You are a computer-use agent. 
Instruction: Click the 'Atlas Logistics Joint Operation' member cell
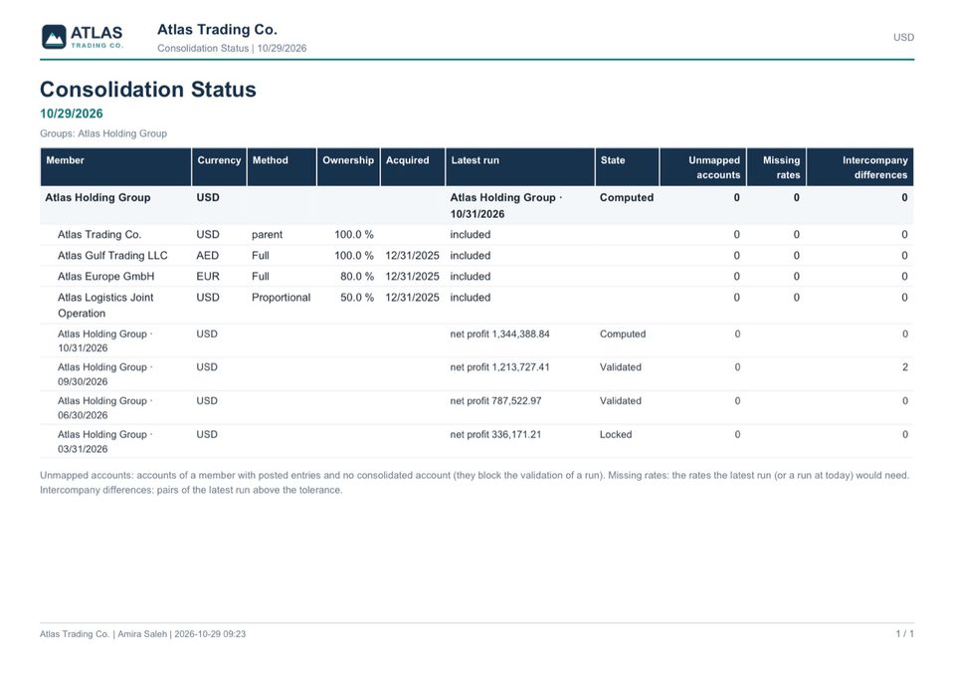(105, 305)
